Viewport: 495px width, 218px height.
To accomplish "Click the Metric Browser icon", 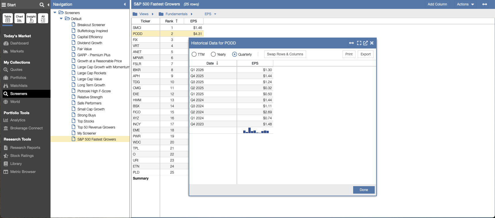I will tap(6, 172).
